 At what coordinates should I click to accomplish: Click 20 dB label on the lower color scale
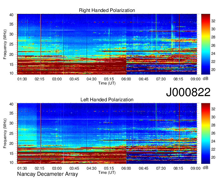(213, 157)
